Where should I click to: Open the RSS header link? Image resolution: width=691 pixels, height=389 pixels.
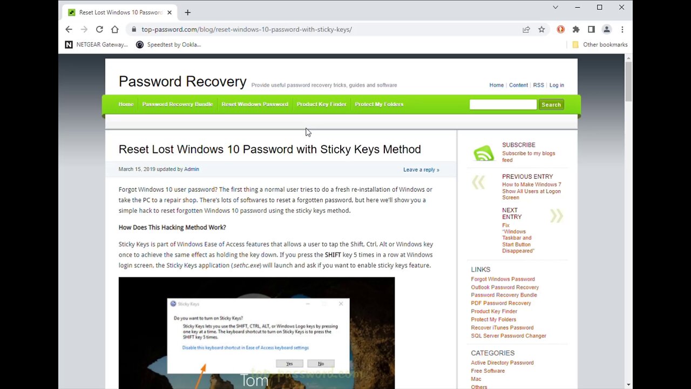point(538,85)
